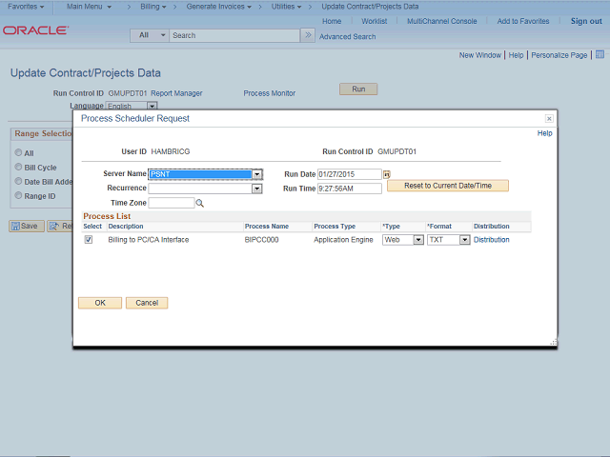Toggle the Billing to PC/CA Interface checkbox
The height and width of the screenshot is (457, 610).
click(x=89, y=240)
